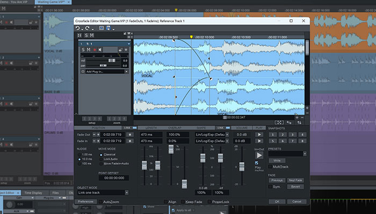Choose Lock Audio move mode
Screen dimensions: 376x214
(102, 159)
